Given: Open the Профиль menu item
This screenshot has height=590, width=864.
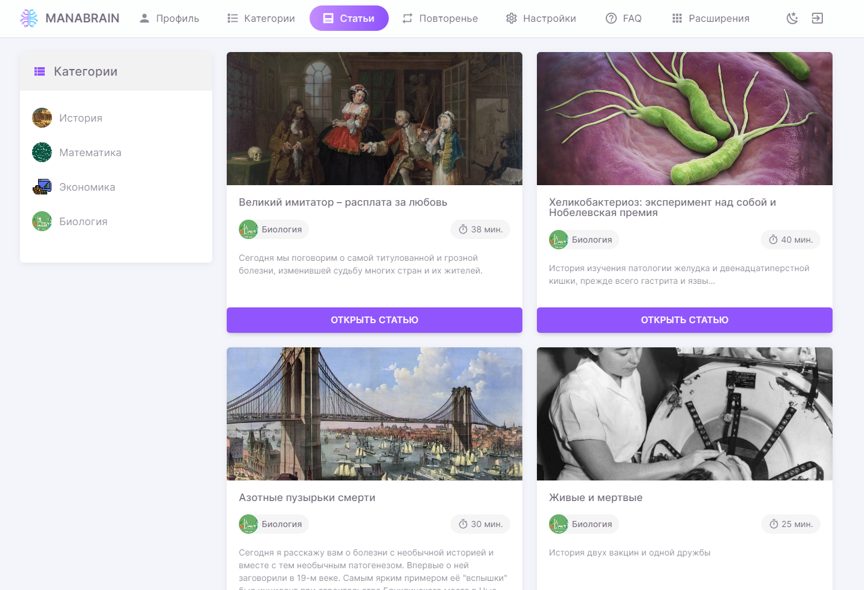Looking at the screenshot, I should point(169,18).
